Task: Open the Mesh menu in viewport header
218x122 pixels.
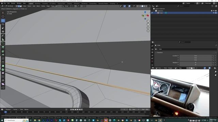Action: coord(38,6)
